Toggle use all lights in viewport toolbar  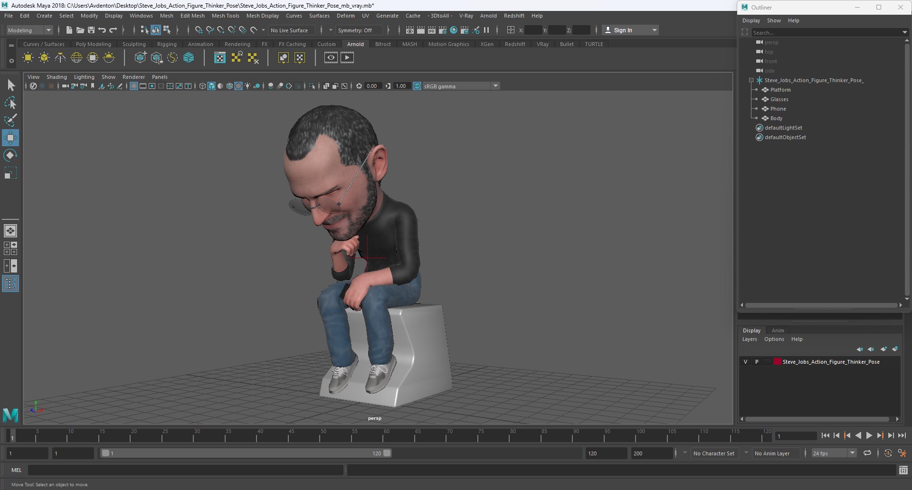[x=247, y=86]
